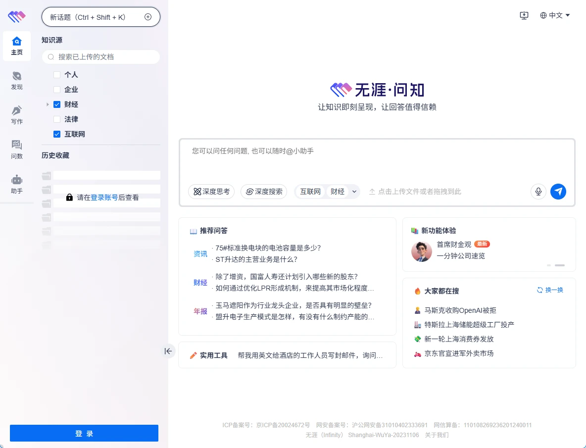Image resolution: width=586 pixels, height=448 pixels.
Task: Click the blue send message icon
Action: point(558,192)
